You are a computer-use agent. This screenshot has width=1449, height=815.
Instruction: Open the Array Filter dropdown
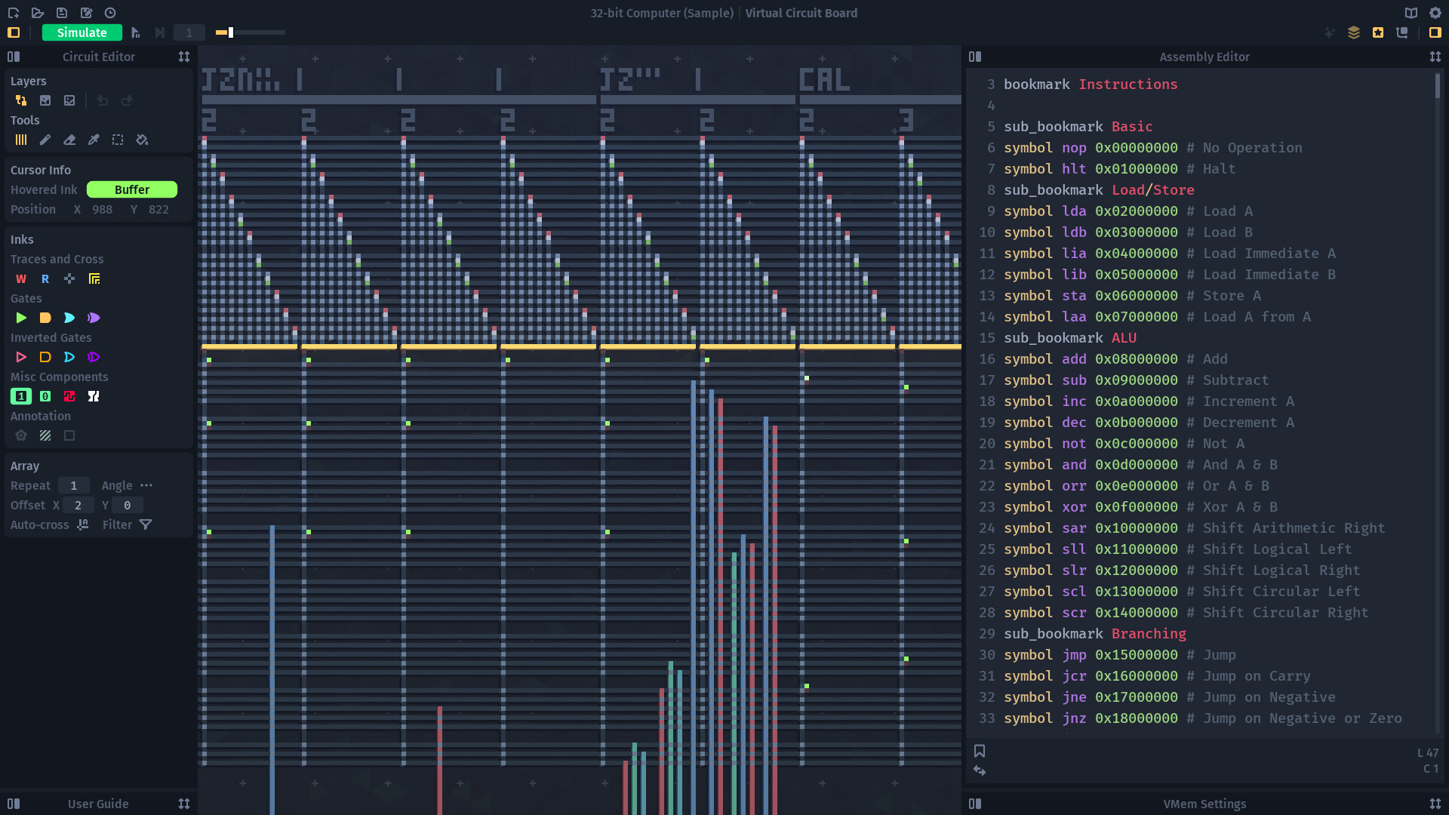[146, 524]
